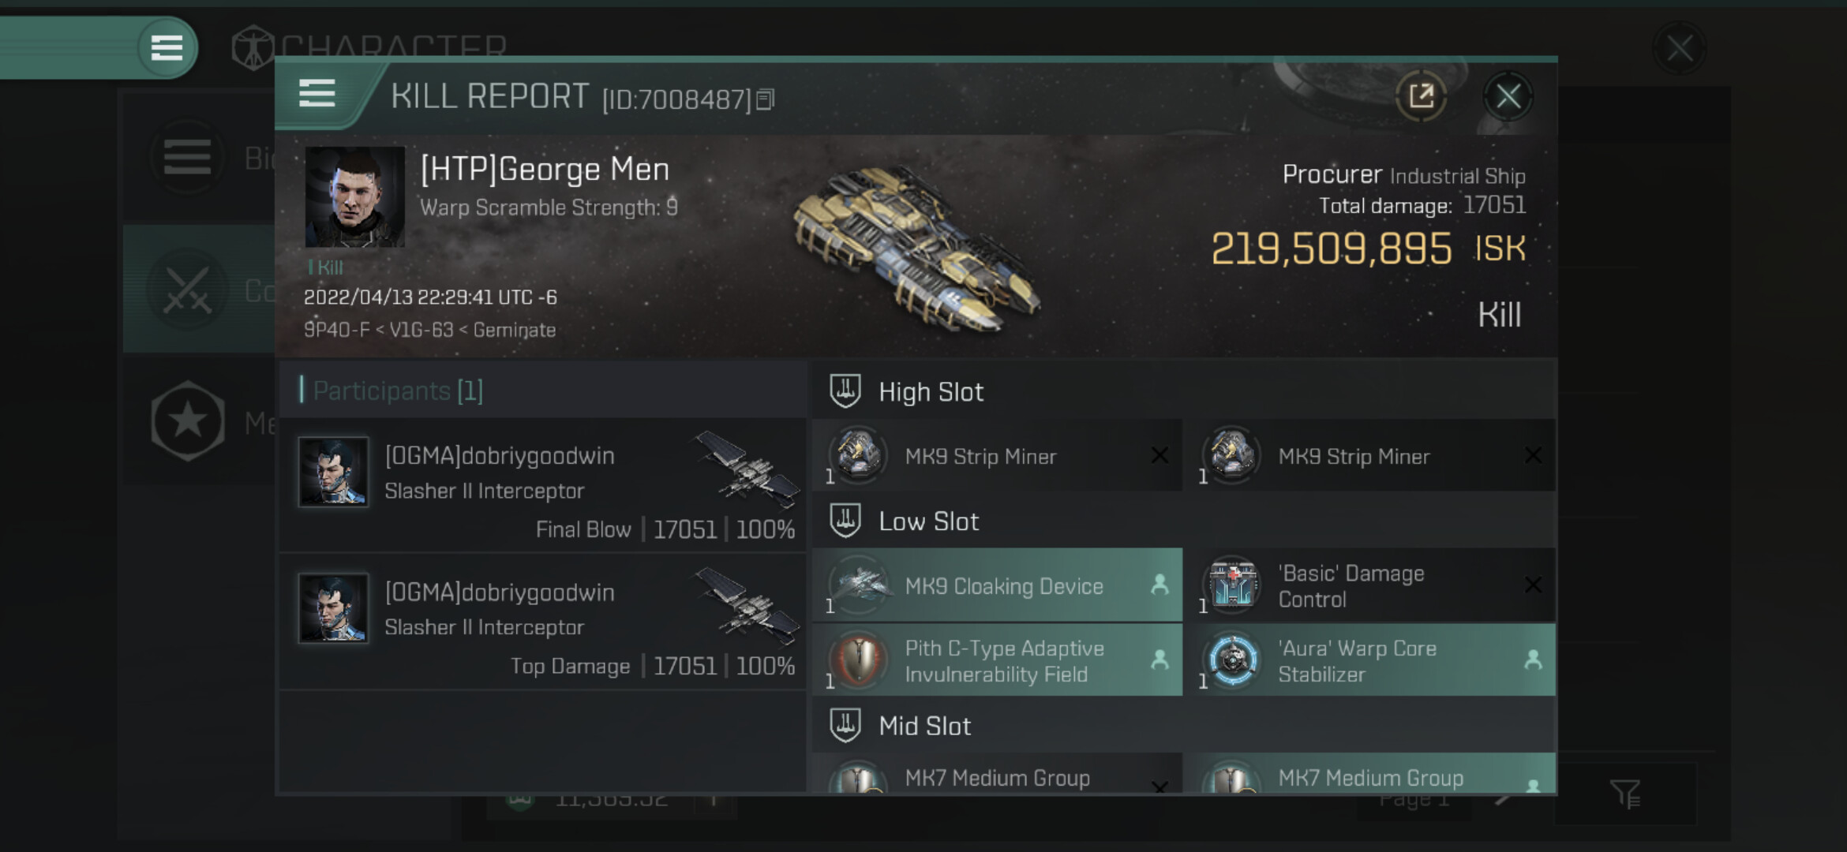
Task: Open the main menu in top-left
Action: 166,47
